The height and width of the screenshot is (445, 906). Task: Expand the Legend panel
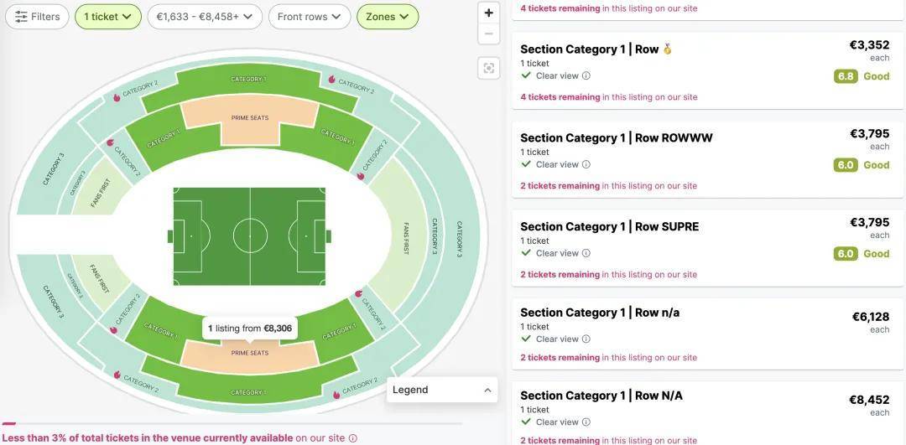[441, 390]
